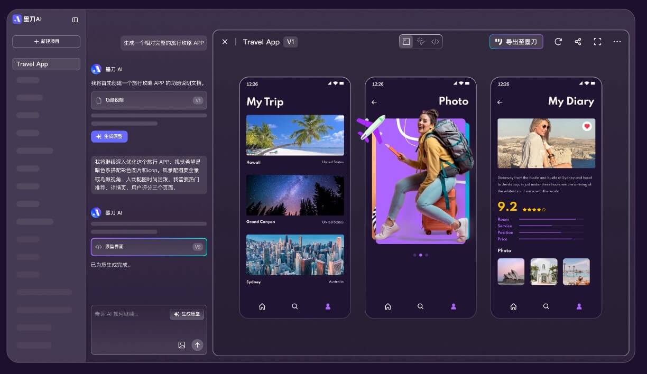Enter fullscreen mode for the prototype
The width and height of the screenshot is (647, 374).
click(x=597, y=41)
